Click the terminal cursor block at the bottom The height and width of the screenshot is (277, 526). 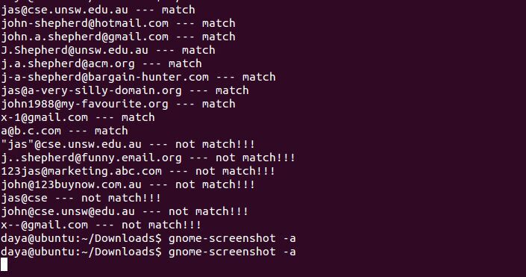click(x=4, y=264)
